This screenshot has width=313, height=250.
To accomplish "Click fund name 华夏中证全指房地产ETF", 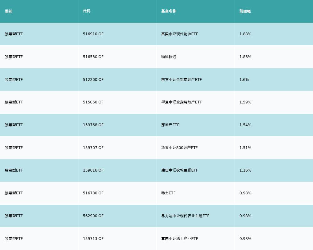I will pos(182,102).
